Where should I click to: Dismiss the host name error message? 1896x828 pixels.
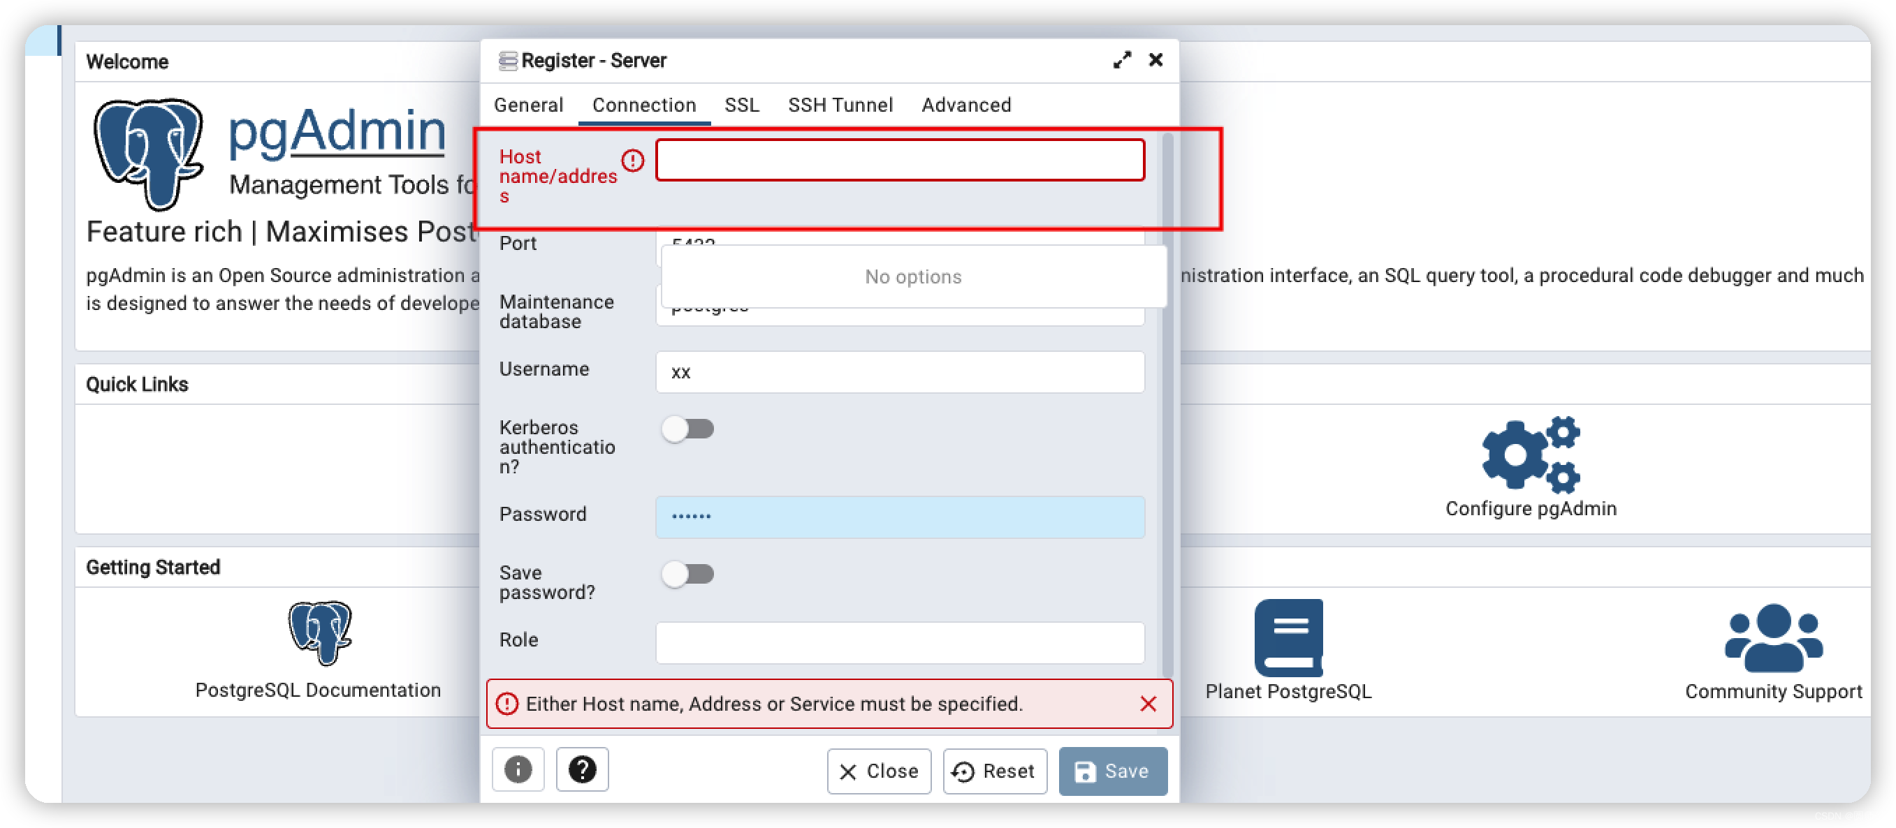[x=1148, y=704]
